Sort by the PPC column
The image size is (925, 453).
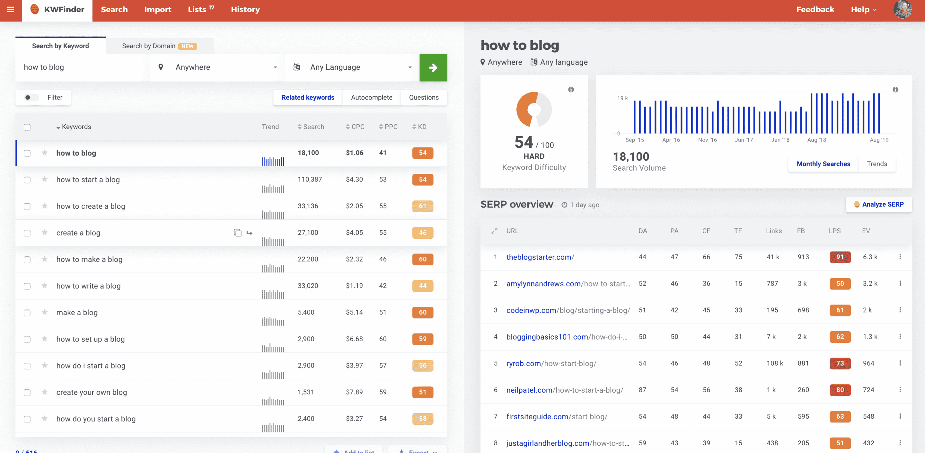[388, 127]
